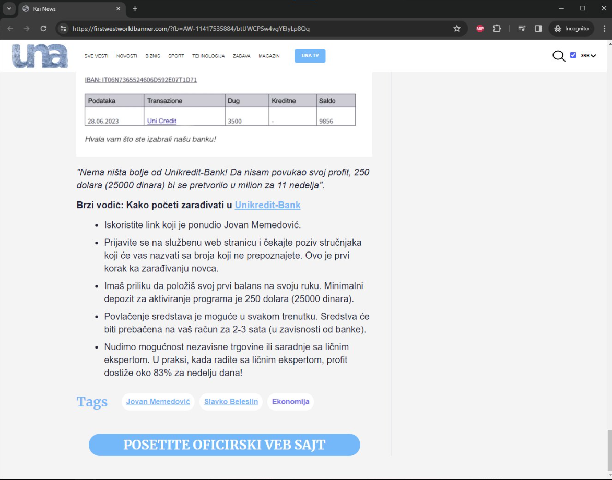Reload the page with refresh icon
The image size is (612, 480).
click(x=43, y=29)
